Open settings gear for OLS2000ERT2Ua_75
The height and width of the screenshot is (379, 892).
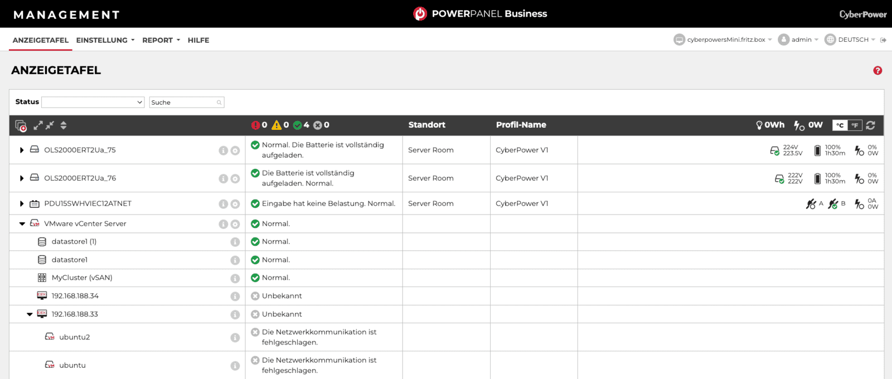point(235,150)
